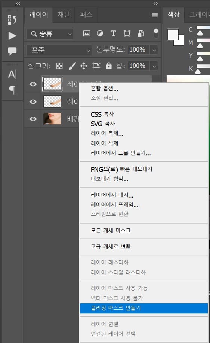Image resolution: width=210 pixels, height=343 pixels.
Task: Choose 내보내기 형식... menu item
Action: point(144,179)
